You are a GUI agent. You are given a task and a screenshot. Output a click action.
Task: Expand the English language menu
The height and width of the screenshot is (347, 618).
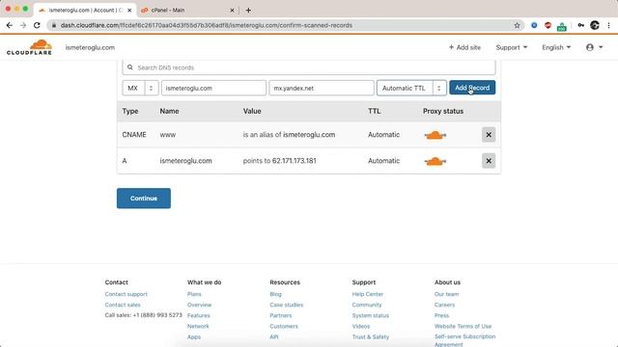[556, 47]
